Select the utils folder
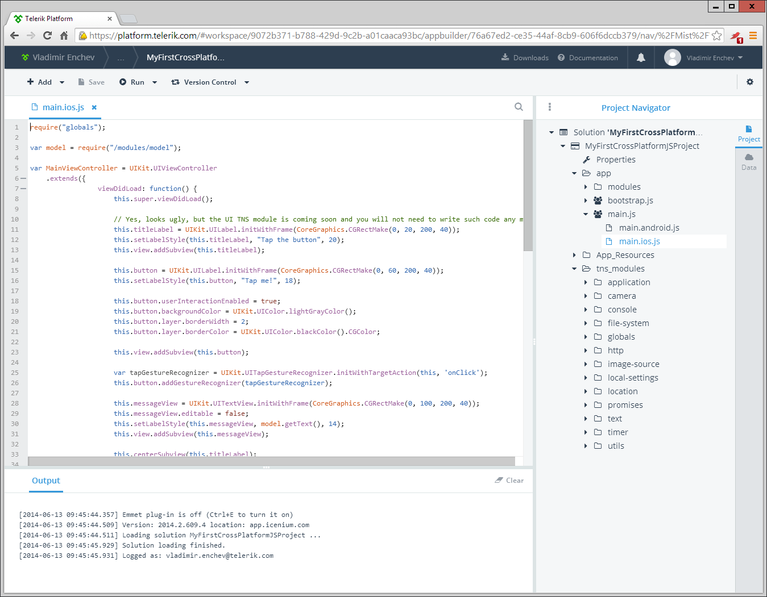 pyautogui.click(x=616, y=446)
